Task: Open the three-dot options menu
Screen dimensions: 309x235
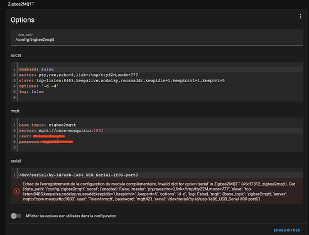Action: point(300,16)
